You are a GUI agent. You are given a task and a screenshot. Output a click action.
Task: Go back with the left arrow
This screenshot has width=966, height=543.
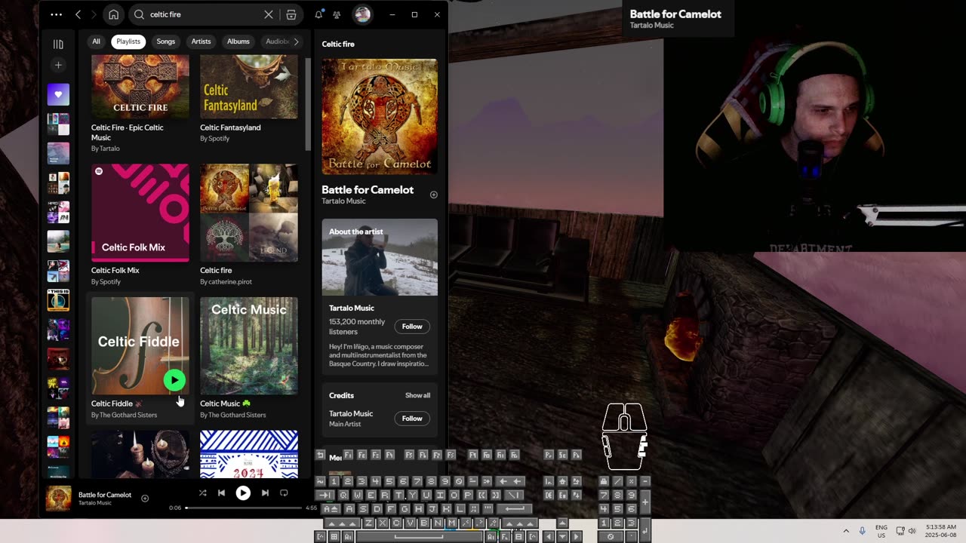pos(78,14)
